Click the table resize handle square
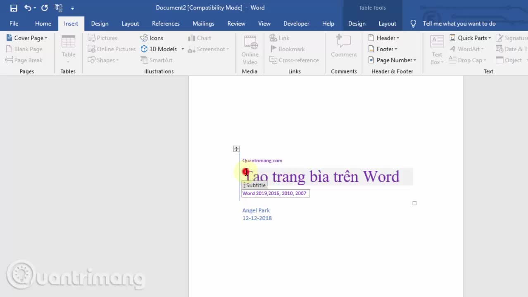This screenshot has width=528, height=297. tap(414, 203)
